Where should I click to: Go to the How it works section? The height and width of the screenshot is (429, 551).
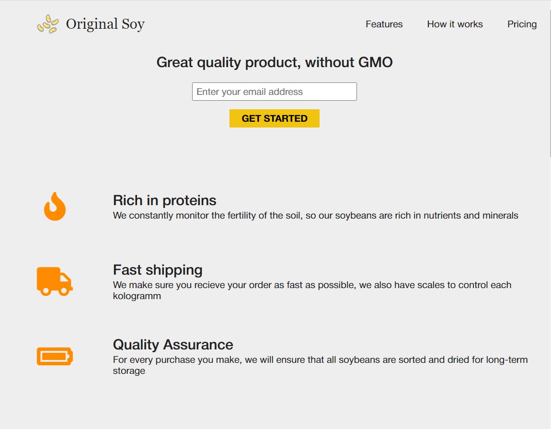tap(455, 24)
